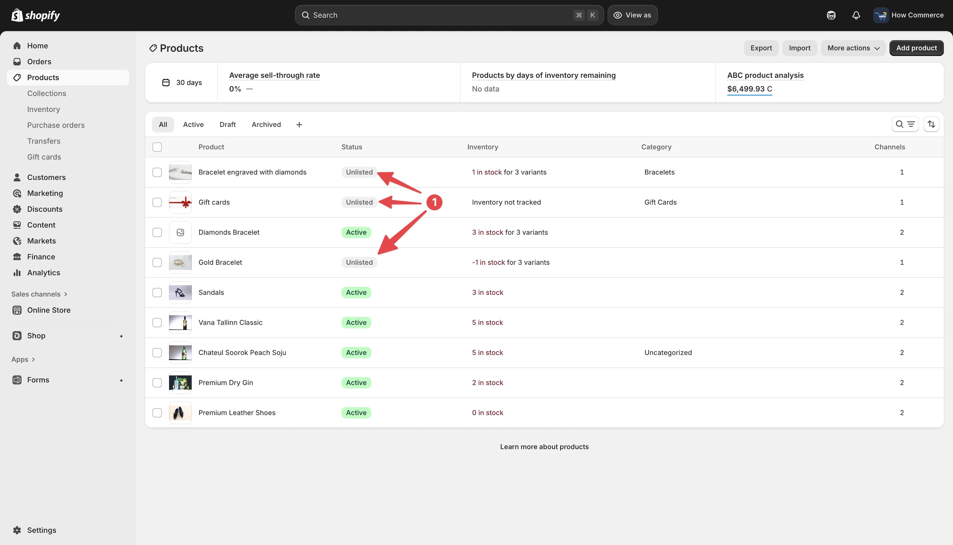The image size is (953, 545).
Task: Click the Import button
Action: [x=799, y=48]
